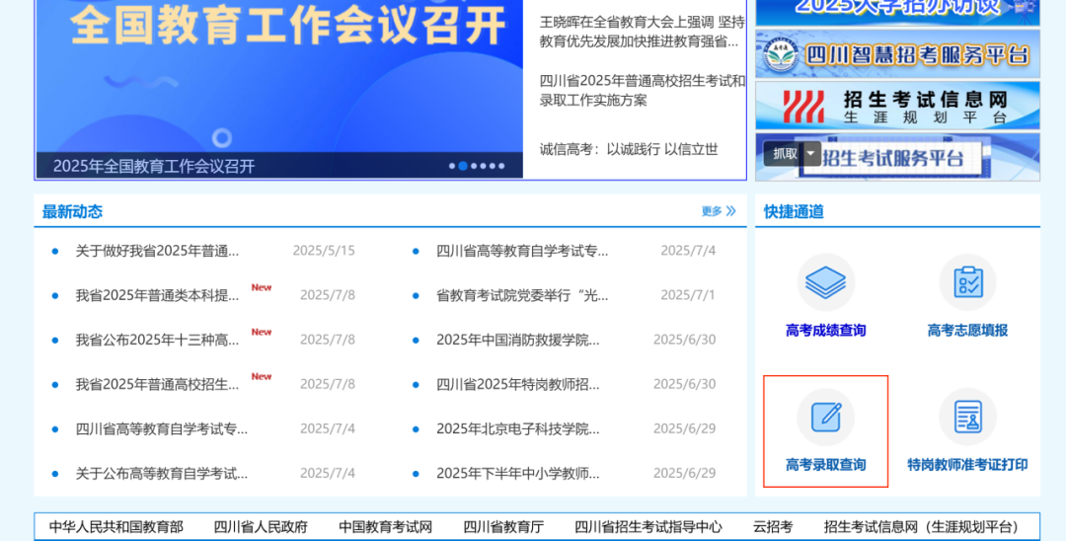Image resolution: width=1066 pixels, height=541 pixels.
Task: Click date 2025/7/1
Action: [688, 295]
